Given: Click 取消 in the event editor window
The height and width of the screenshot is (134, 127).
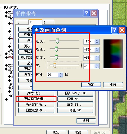Looking at the screenshot, I should [x=78, y=132].
